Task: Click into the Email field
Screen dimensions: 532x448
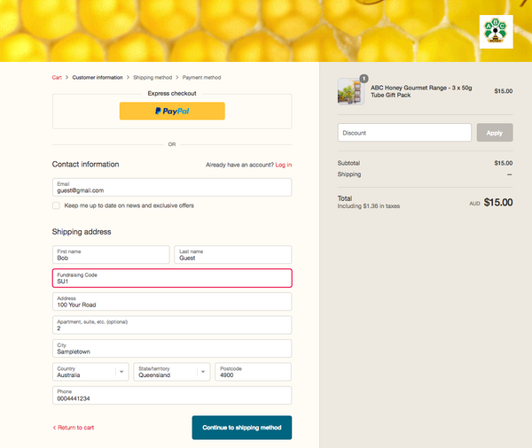Action: [172, 188]
